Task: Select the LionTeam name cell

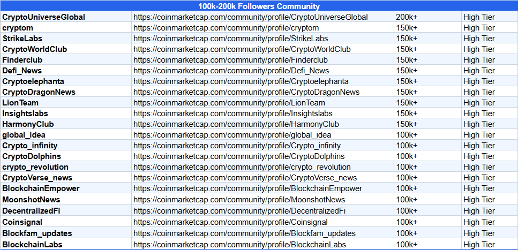Action: [66, 103]
